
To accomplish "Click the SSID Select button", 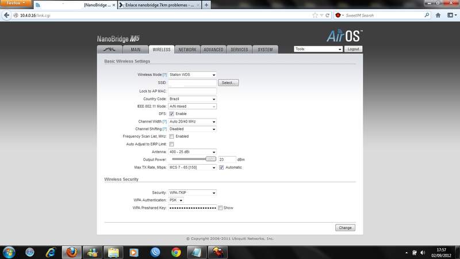I will point(228,83).
